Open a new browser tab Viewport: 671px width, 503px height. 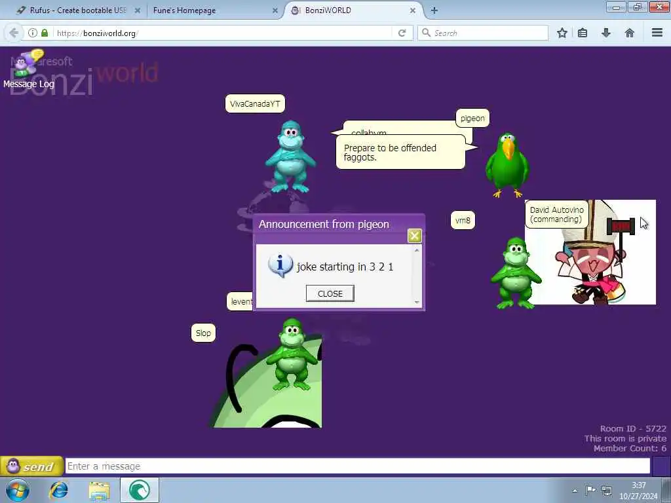(x=434, y=10)
